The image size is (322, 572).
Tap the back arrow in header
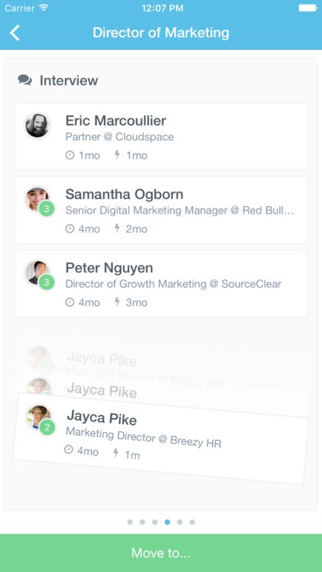tap(15, 33)
